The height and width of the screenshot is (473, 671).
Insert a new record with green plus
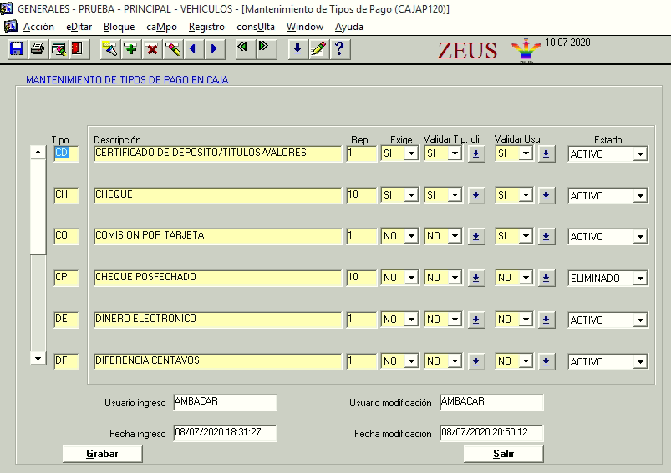coord(131,49)
